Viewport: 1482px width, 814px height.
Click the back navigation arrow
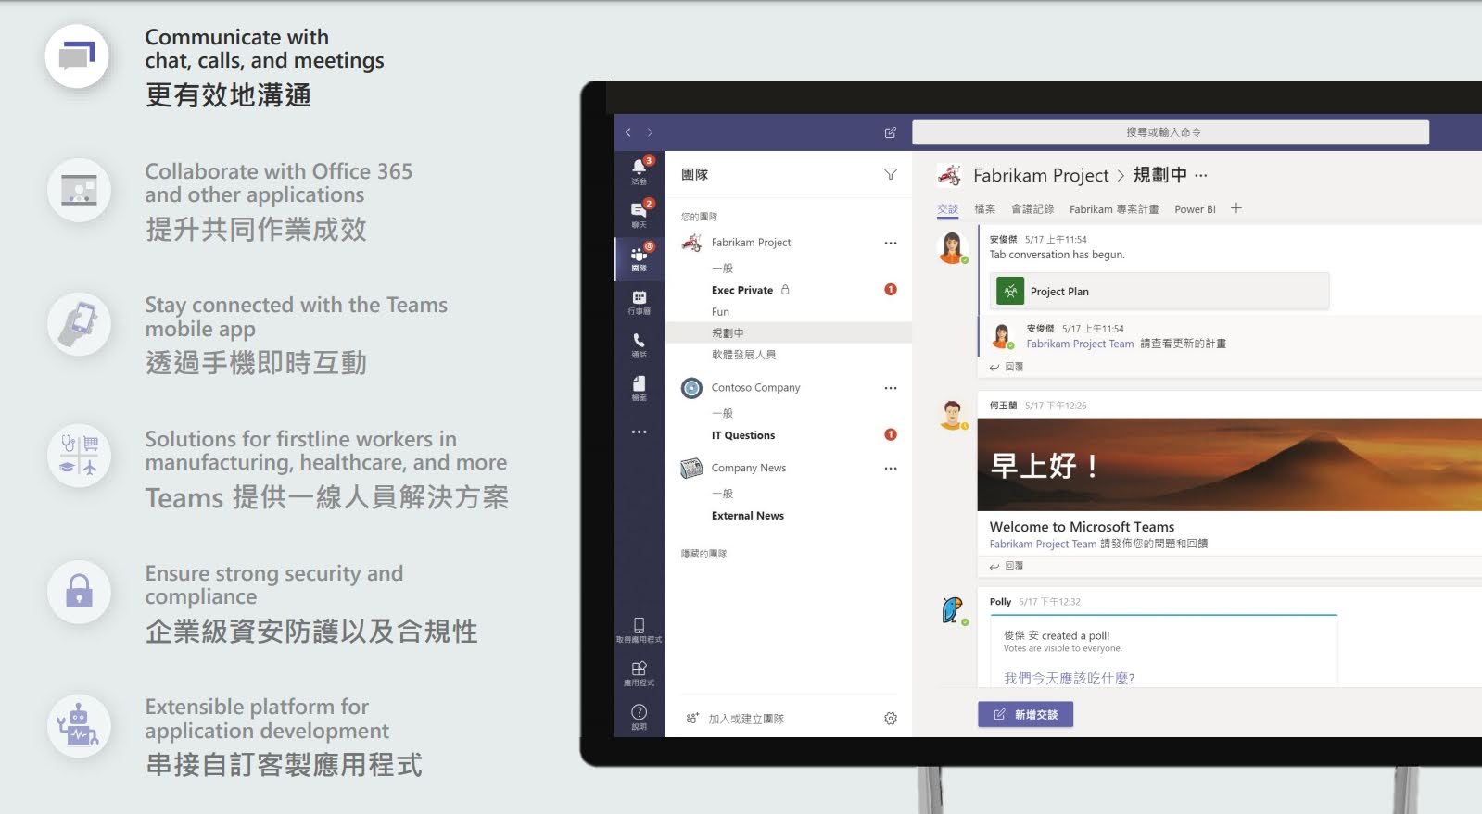tap(628, 132)
